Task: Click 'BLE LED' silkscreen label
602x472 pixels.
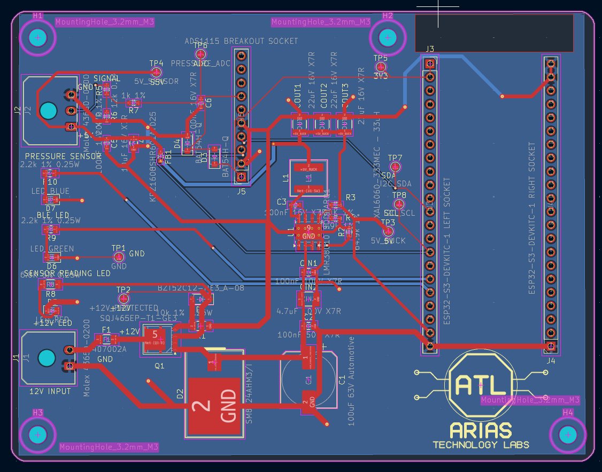Action: [x=53, y=215]
